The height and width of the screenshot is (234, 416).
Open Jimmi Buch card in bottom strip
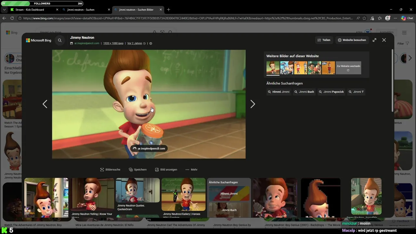229,210
